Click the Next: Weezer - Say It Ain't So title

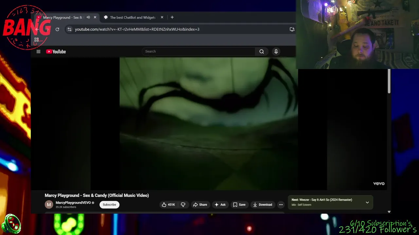(322, 200)
